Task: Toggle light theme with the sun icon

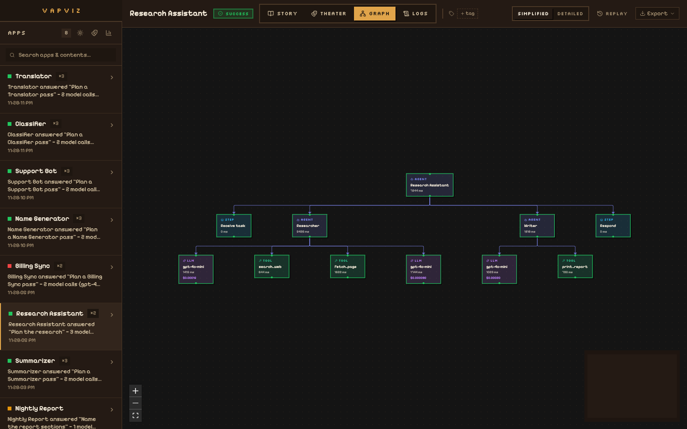Action: (80, 33)
